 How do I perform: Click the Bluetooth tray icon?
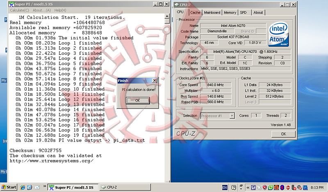coord(282,187)
